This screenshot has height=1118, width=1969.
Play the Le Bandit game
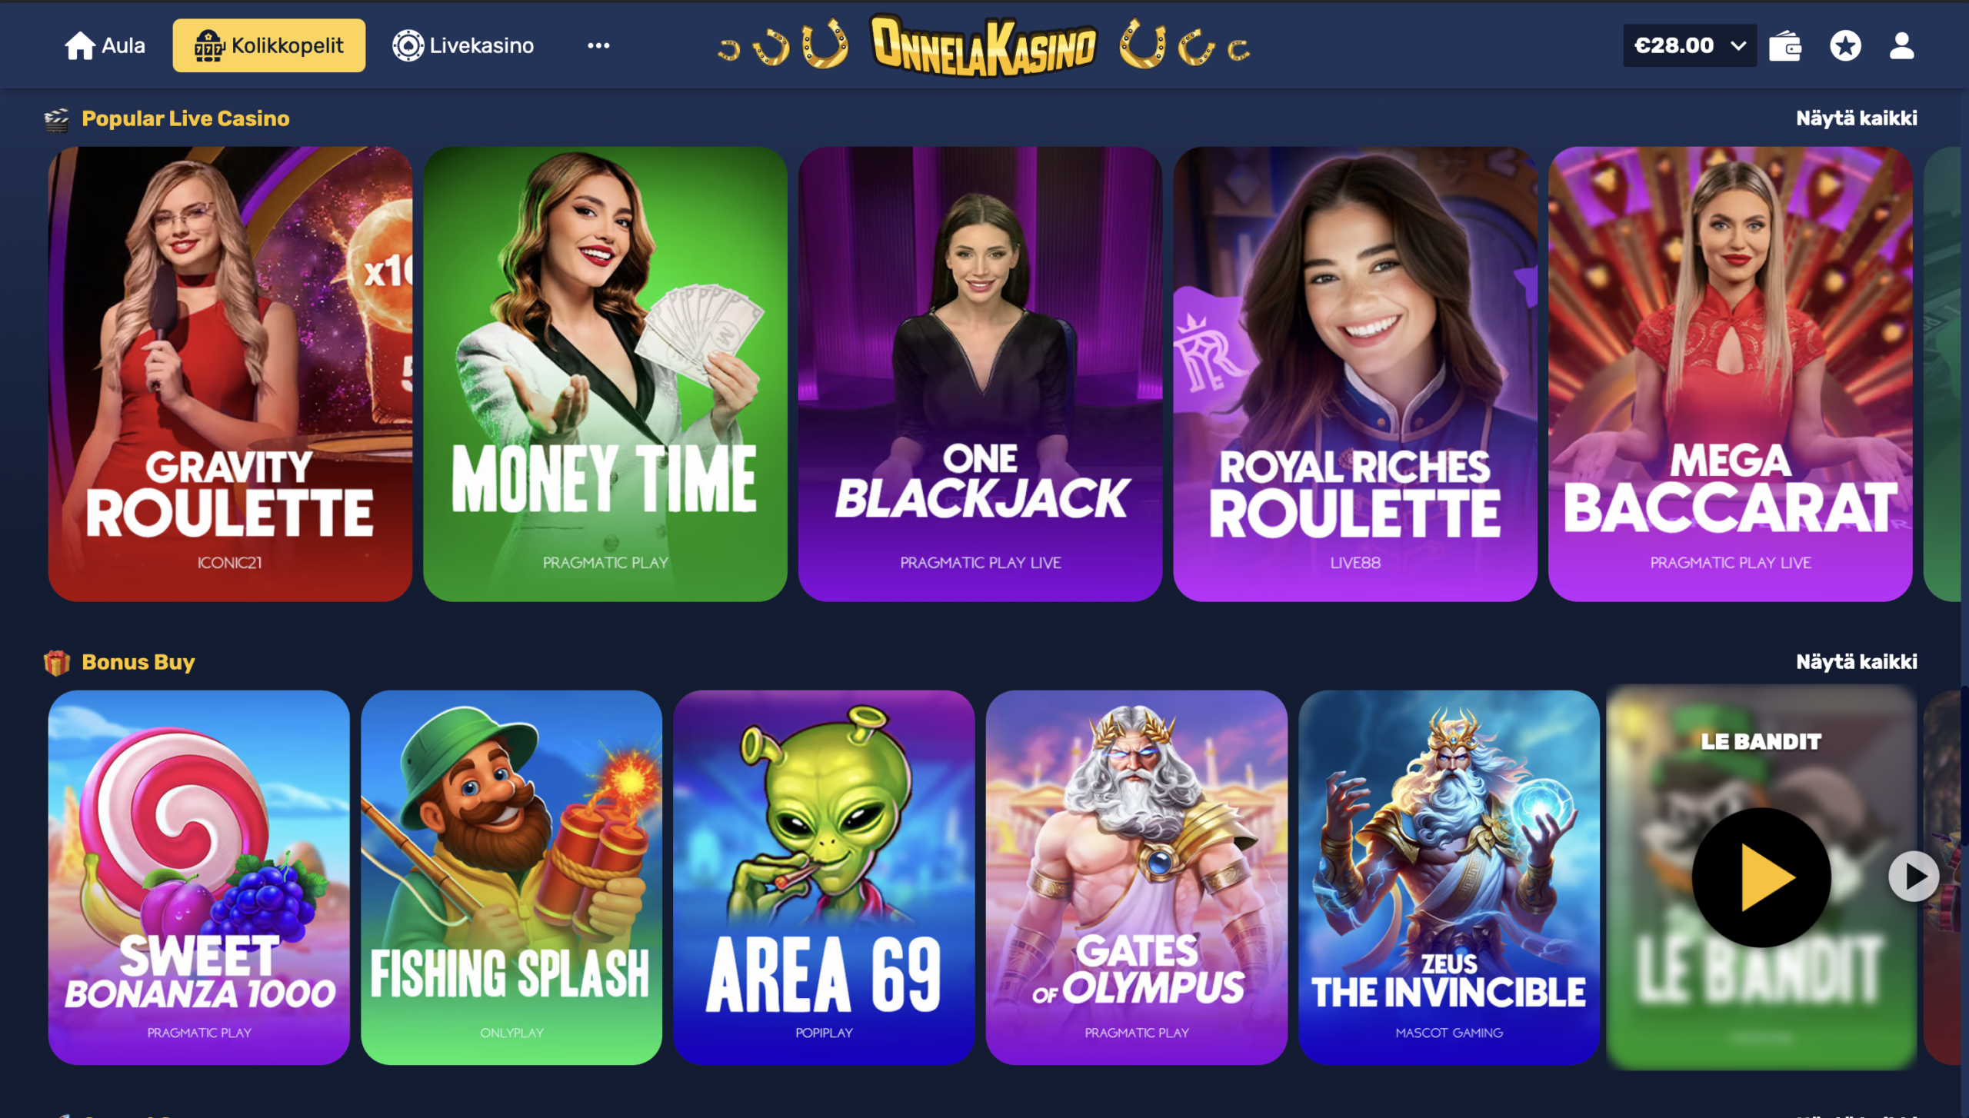click(1761, 877)
